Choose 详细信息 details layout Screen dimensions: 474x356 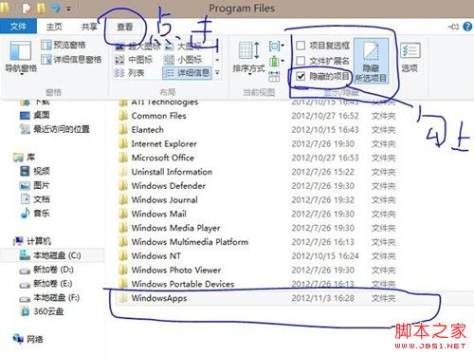(x=187, y=73)
